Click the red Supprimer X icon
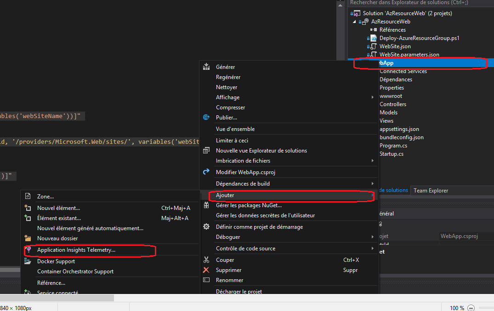This screenshot has height=311, width=494. [206, 270]
